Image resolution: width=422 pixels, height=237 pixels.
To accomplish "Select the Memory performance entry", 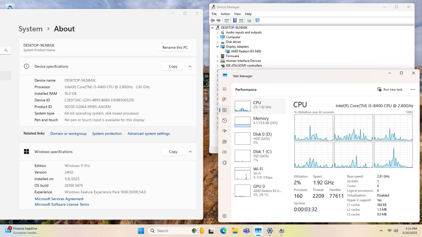I will [x=259, y=122].
